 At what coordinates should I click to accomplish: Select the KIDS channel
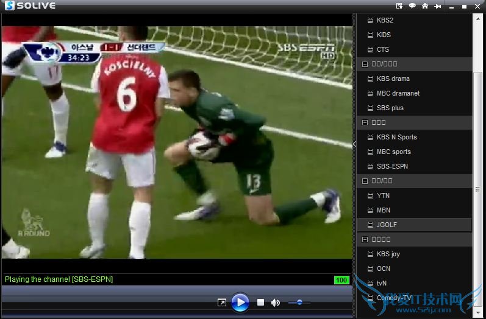coord(414,35)
